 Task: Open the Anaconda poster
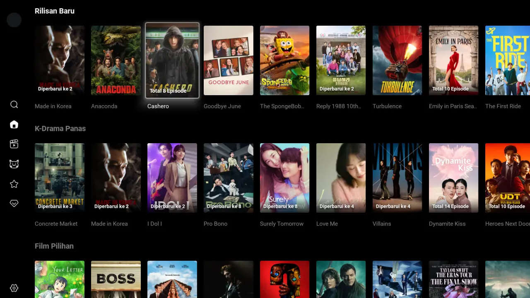pos(116,60)
